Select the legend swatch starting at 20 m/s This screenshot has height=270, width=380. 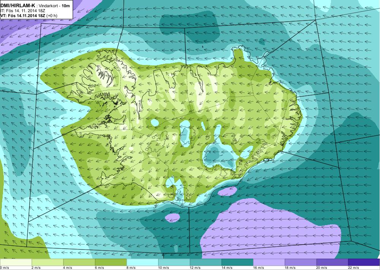pos(332,262)
